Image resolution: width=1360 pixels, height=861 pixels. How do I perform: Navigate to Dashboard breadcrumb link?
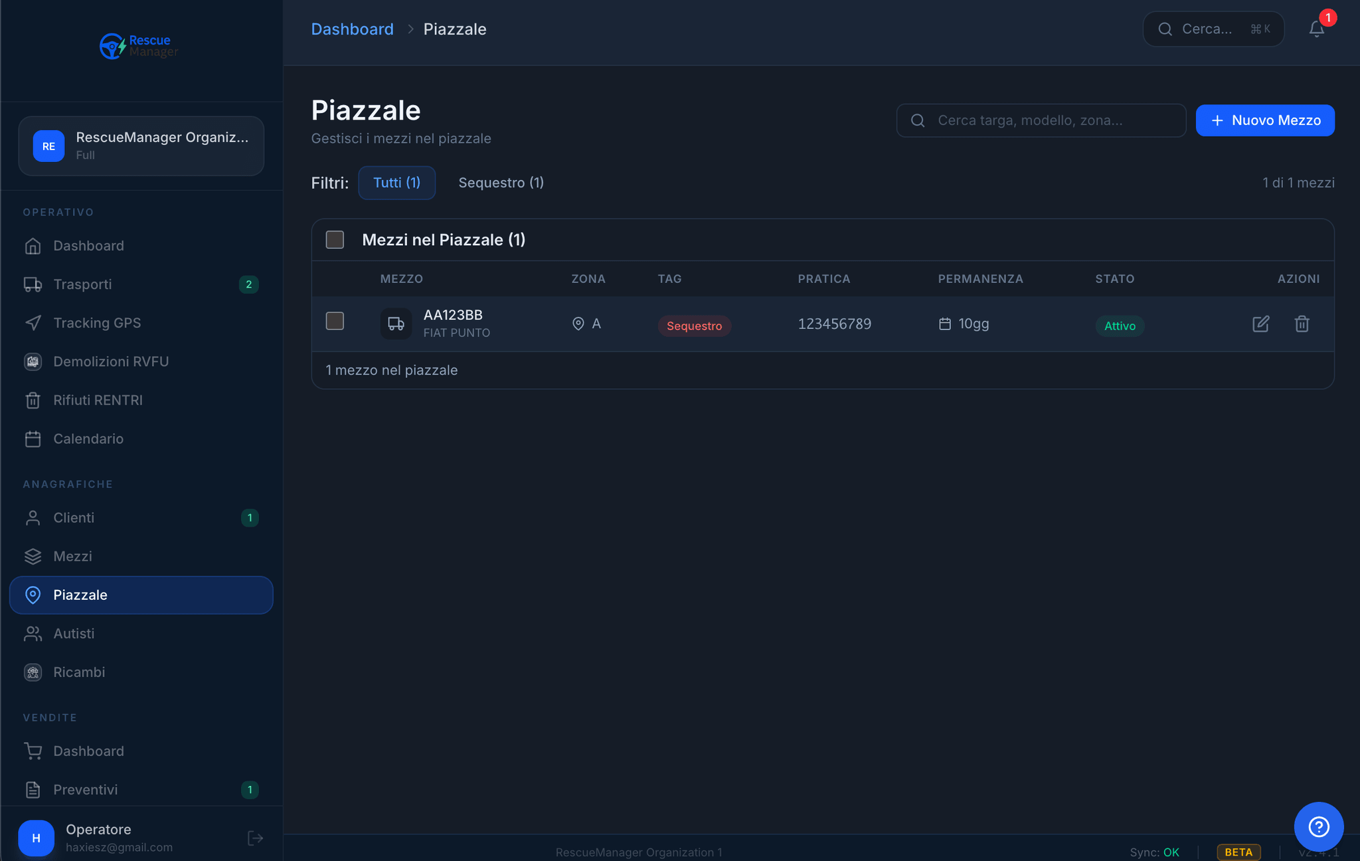[x=352, y=29]
